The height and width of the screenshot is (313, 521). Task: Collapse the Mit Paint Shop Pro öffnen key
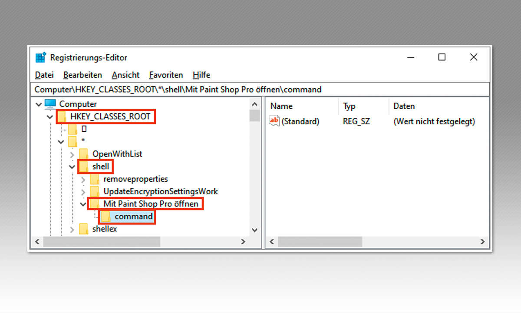pos(83,204)
